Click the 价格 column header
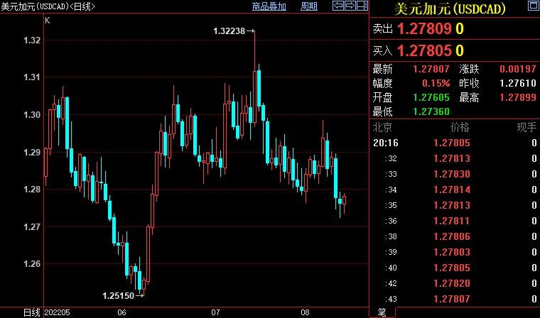Viewport: 540px width, 318px height. click(460, 128)
